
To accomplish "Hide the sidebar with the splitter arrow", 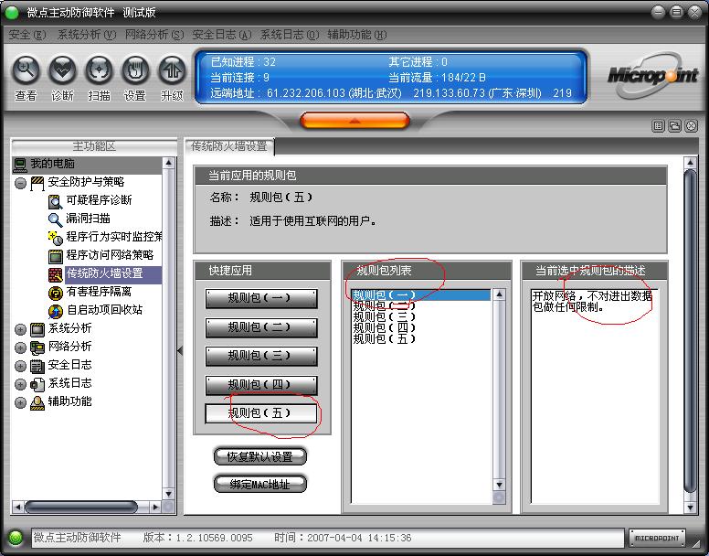I will [x=180, y=350].
